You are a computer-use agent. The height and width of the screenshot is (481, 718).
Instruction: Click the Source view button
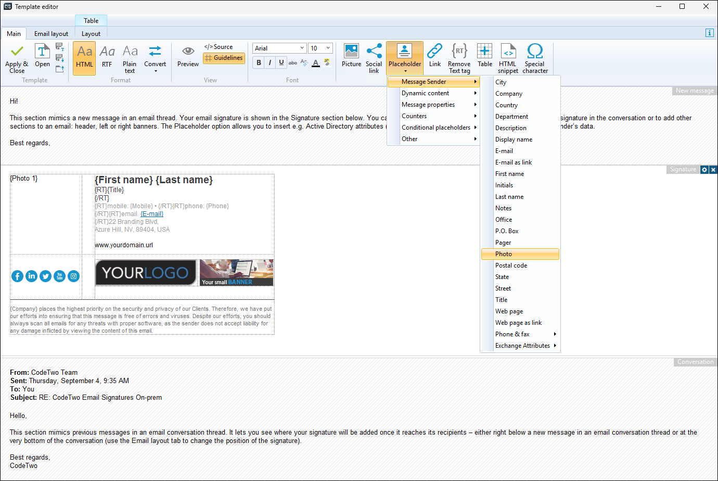pos(219,47)
